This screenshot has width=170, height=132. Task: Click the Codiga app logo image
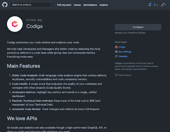click(15, 24)
